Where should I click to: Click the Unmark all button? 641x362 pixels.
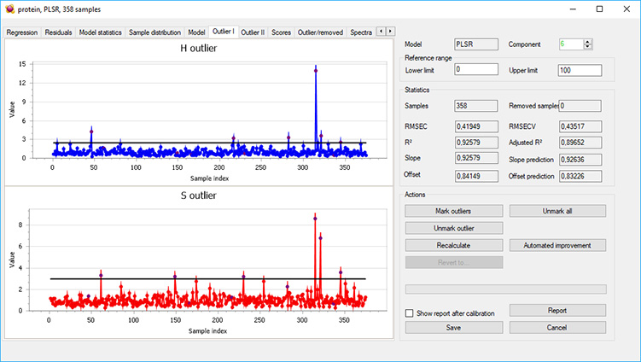557,211
